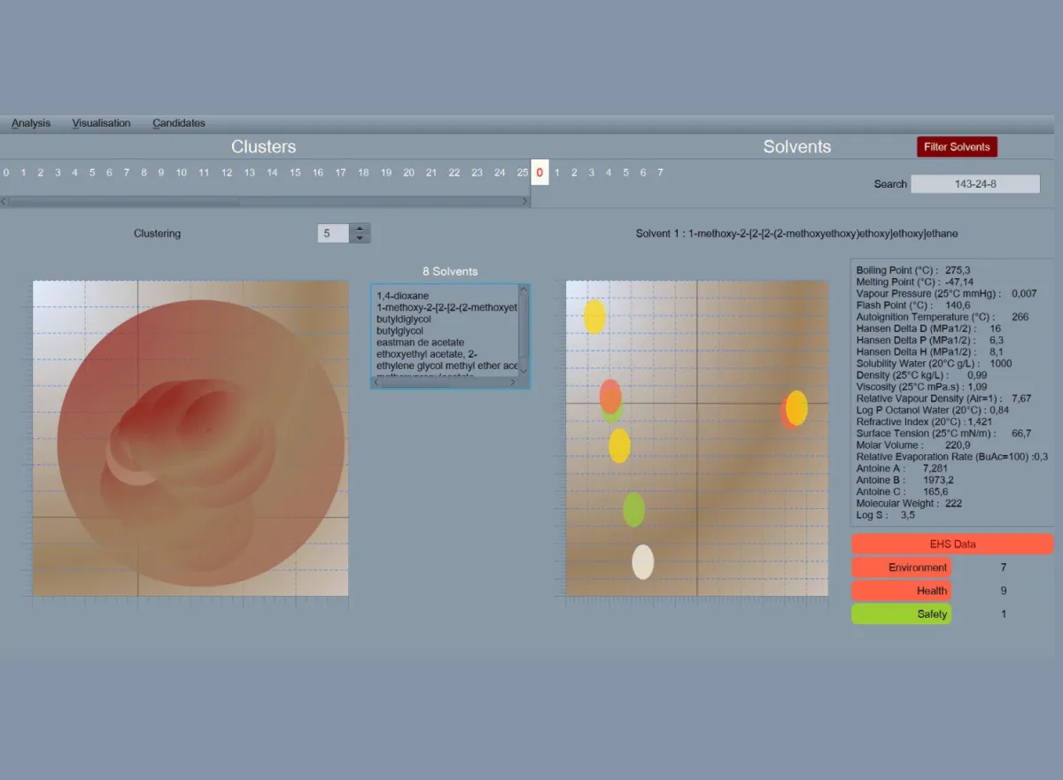
Task: Click right arrow of cluster tabs scrollbar
Action: [525, 202]
